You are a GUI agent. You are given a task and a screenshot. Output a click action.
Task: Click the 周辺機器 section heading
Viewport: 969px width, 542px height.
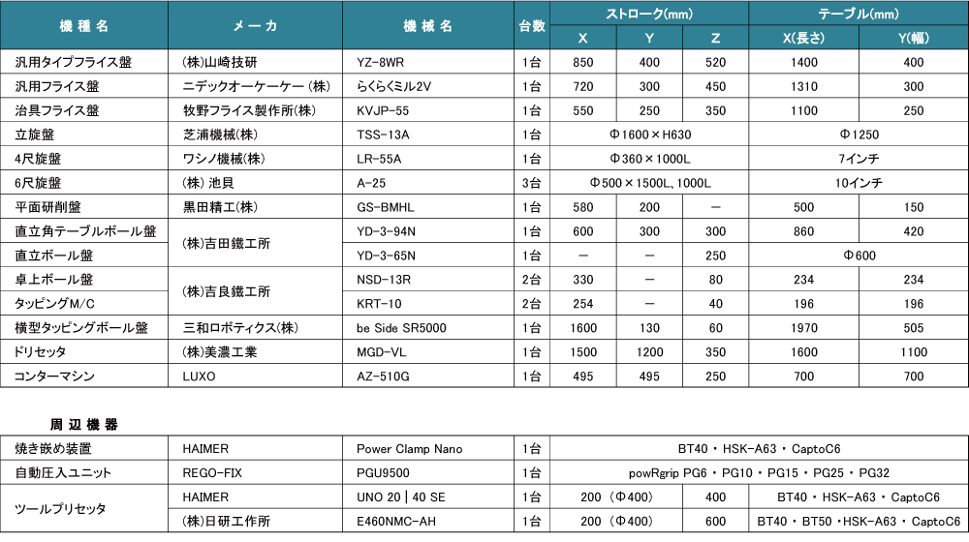tap(84, 424)
